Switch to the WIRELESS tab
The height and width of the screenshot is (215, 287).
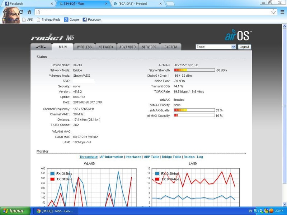point(84,47)
